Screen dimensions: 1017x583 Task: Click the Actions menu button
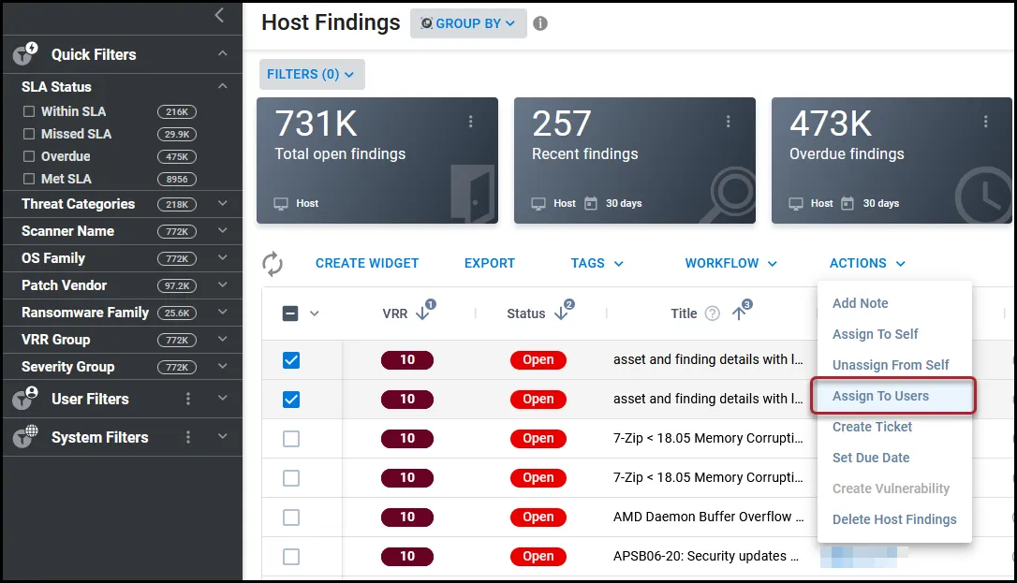867,263
